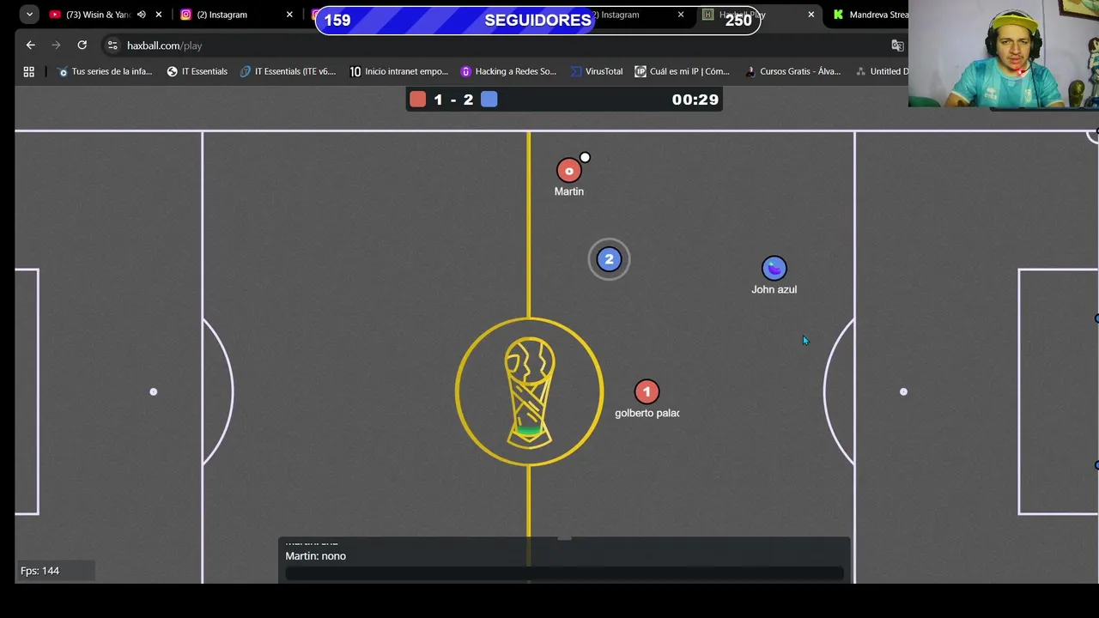
Task: Open the apps grid in bookmarks bar
Action: click(x=28, y=71)
